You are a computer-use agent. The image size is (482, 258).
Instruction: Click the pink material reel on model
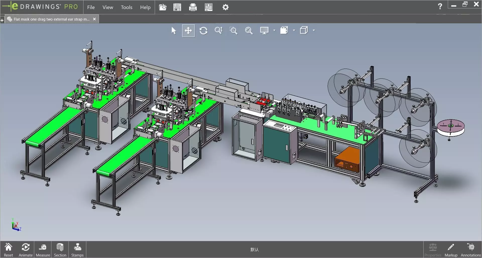(x=451, y=128)
